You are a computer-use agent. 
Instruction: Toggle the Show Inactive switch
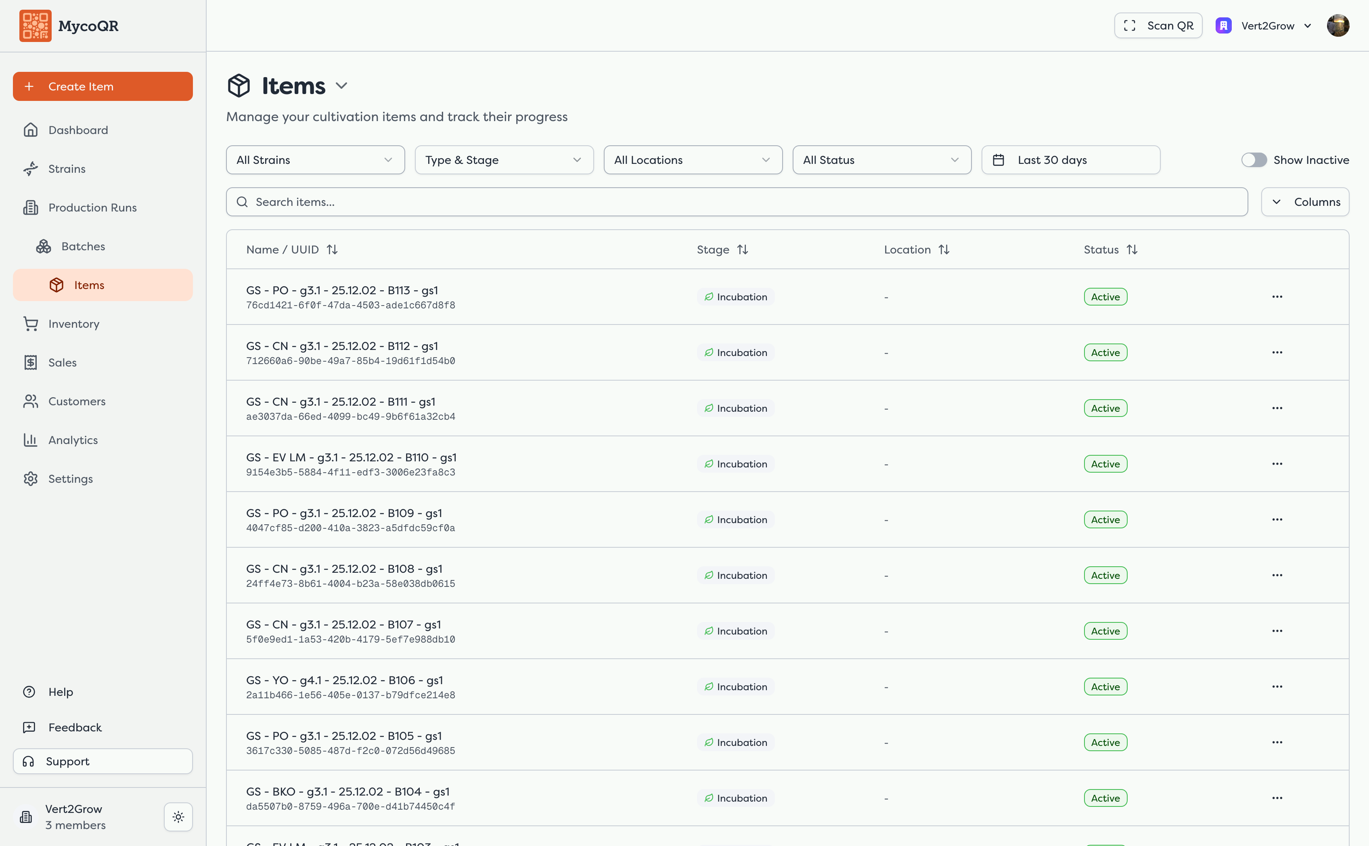[x=1254, y=160]
